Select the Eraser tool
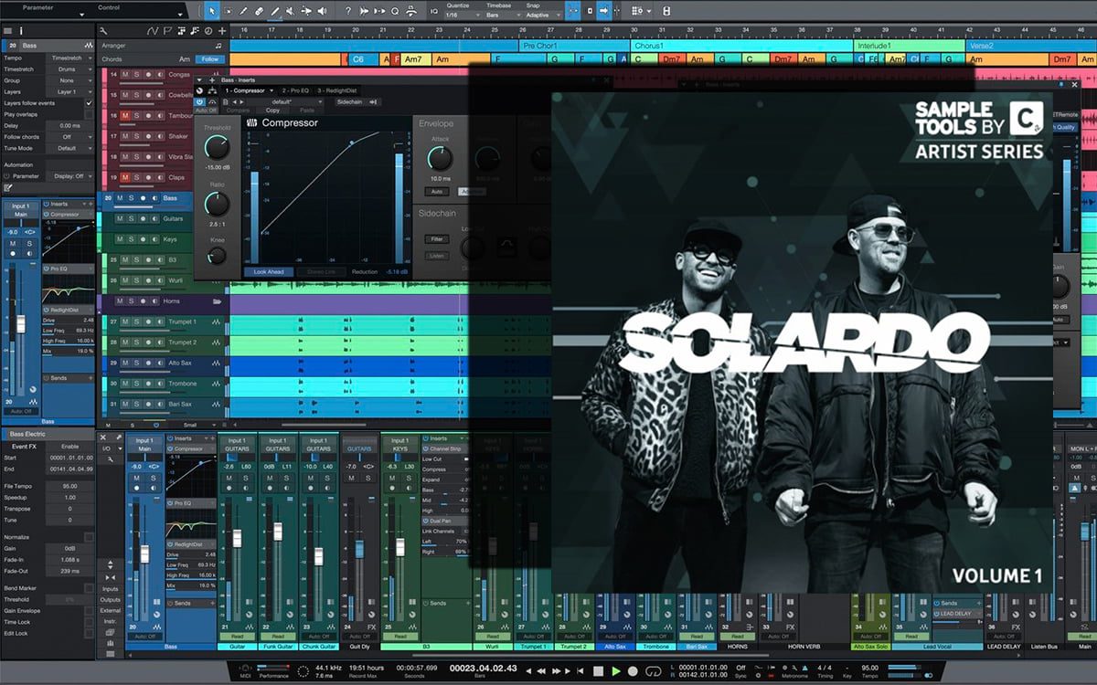Image resolution: width=1097 pixels, height=685 pixels. [x=260, y=11]
